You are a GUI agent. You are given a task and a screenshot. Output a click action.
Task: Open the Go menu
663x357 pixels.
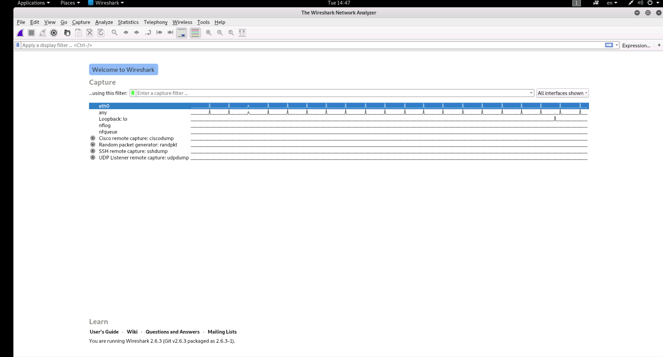pyautogui.click(x=64, y=22)
